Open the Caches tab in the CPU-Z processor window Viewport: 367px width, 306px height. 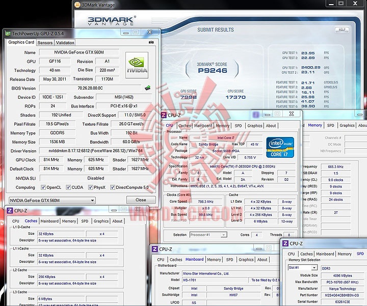click(x=185, y=126)
